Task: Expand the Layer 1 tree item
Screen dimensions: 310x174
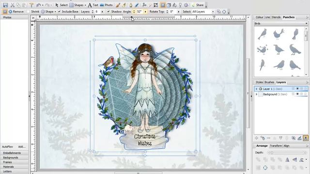Action: [x=256, y=89]
